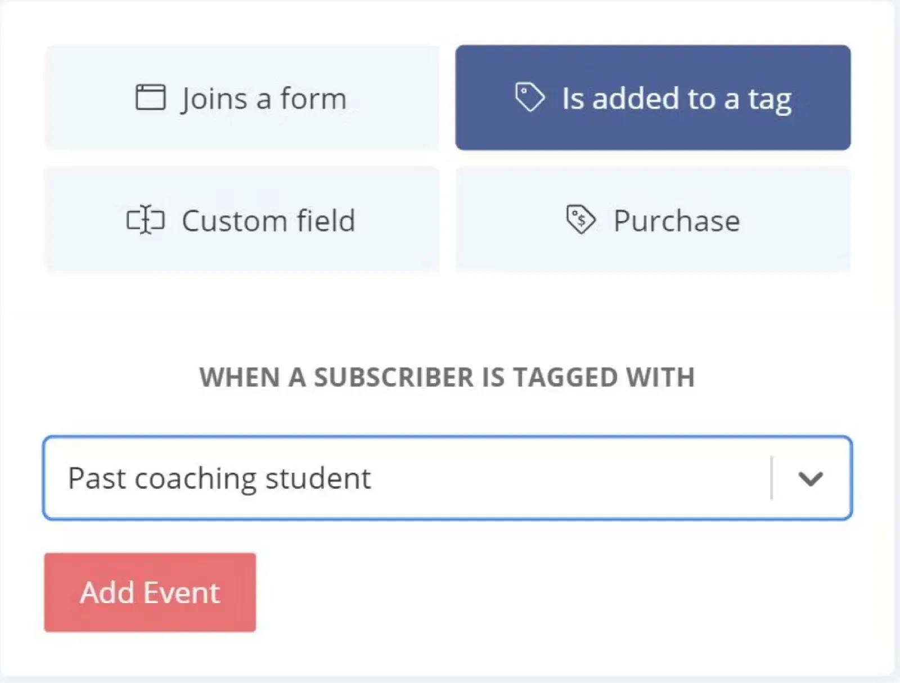Screen dimensions: 900x683
Task: Click the "Past coaching student" selected value text
Action: coord(219,478)
